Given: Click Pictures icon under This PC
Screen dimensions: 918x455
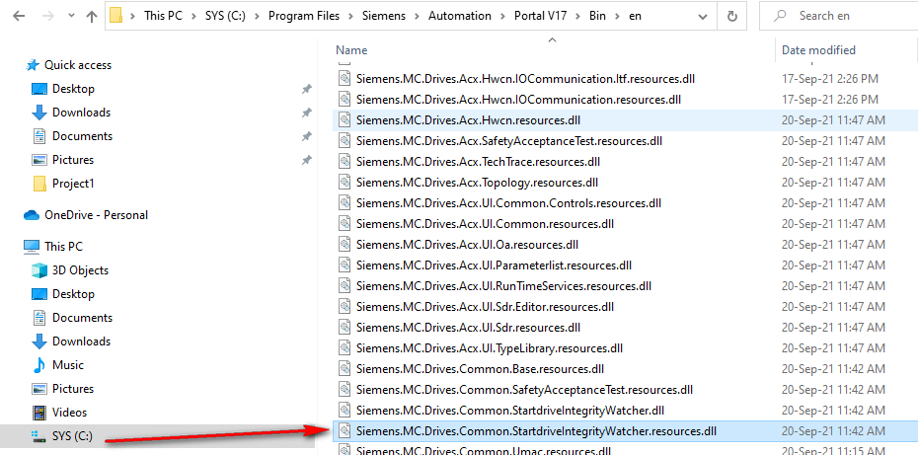Looking at the screenshot, I should 39,389.
